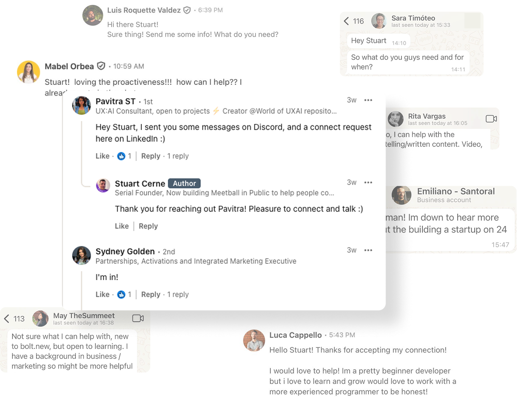This screenshot has height=398, width=517.
Task: Reply to Pavitra ST's comment
Action: (150, 156)
